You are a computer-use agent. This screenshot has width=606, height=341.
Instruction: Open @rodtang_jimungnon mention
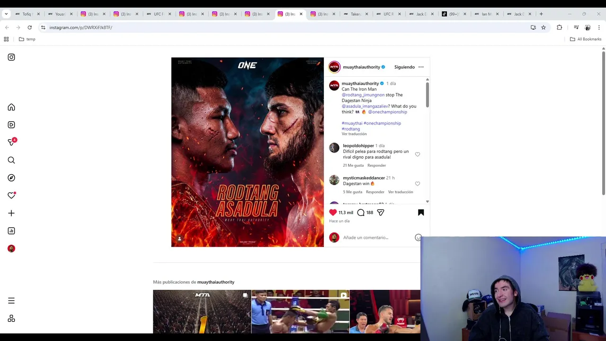pos(363,95)
